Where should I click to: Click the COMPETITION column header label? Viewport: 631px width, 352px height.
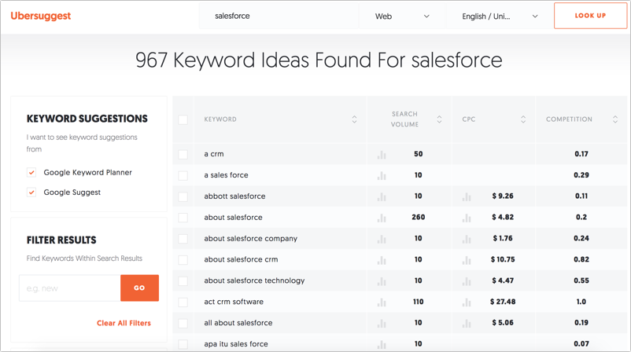pyautogui.click(x=569, y=119)
